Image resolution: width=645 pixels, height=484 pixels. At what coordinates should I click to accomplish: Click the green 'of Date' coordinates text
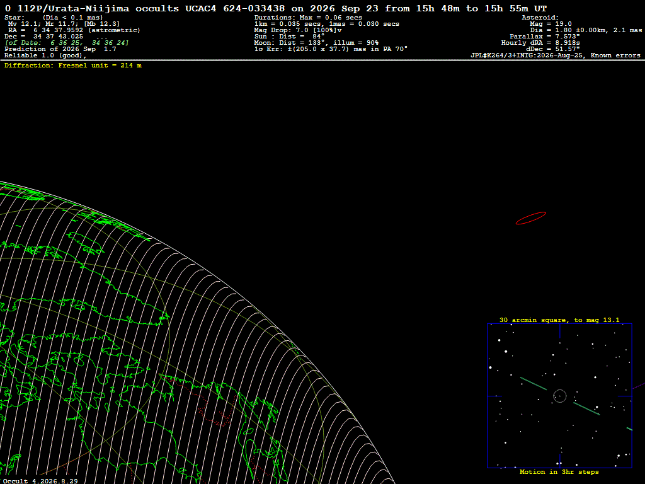67,43
